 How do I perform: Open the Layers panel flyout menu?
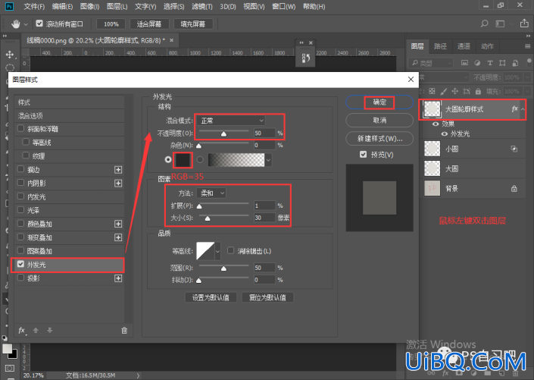[527, 46]
